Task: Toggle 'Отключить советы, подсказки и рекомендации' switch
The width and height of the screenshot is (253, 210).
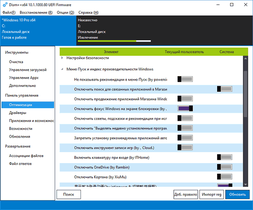Action: coord(185,118)
